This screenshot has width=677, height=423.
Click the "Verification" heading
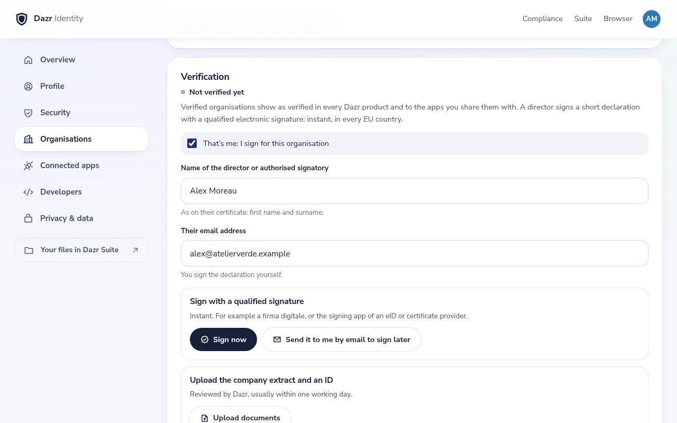(x=205, y=77)
